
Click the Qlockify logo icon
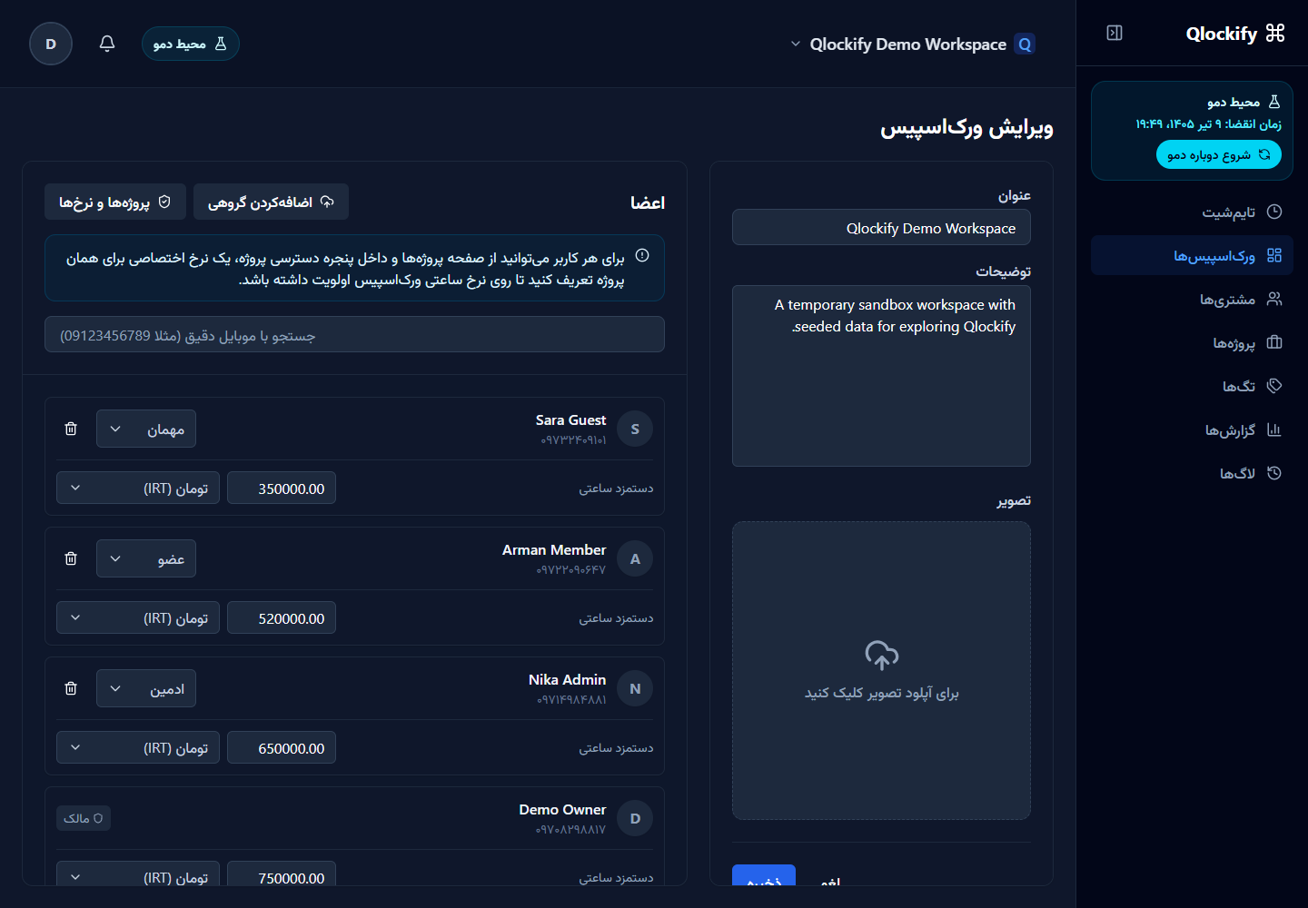(1275, 34)
